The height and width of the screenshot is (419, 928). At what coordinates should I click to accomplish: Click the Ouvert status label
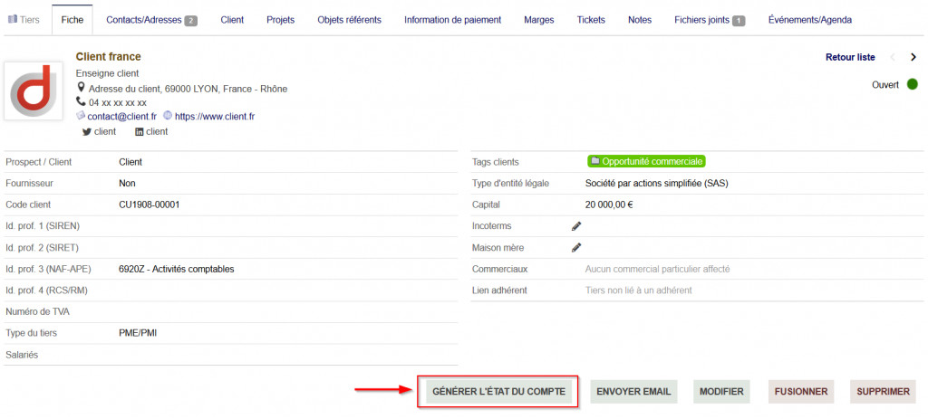click(885, 84)
